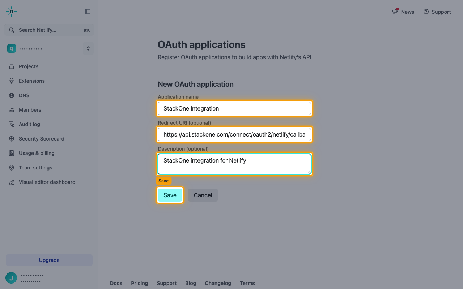Screen dimensions: 463x289
Task: Click the Security Scorecard shield icon
Action: (x=12, y=139)
